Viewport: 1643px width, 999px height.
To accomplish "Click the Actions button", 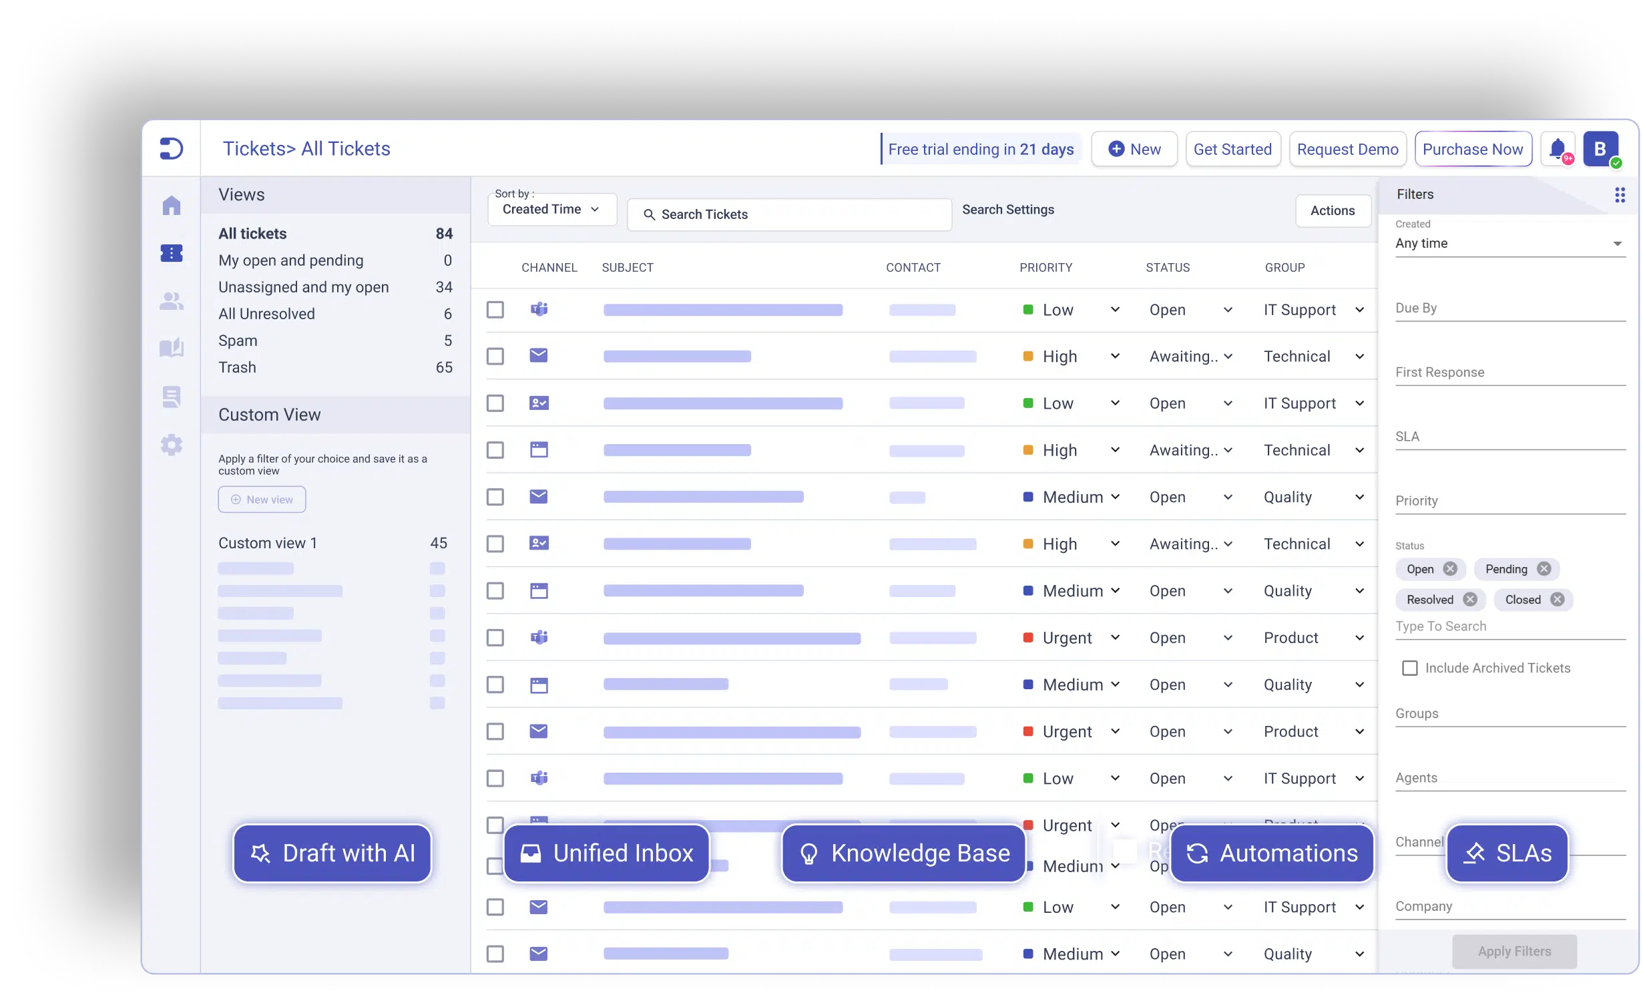I will click(x=1332, y=210).
